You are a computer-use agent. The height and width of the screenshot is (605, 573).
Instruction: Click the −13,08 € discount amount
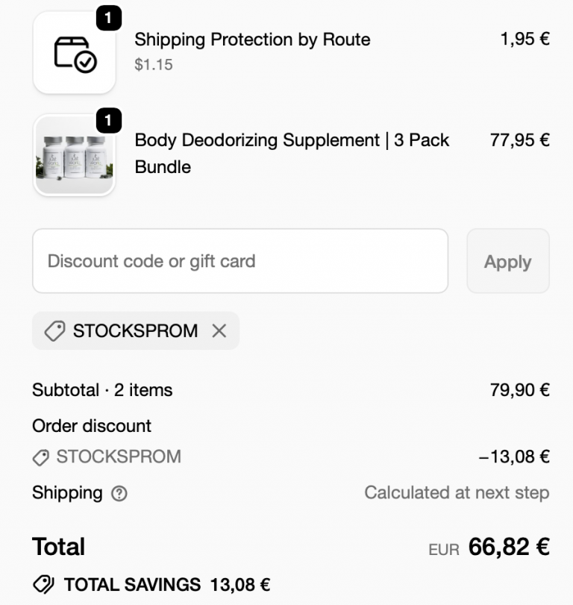517,457
